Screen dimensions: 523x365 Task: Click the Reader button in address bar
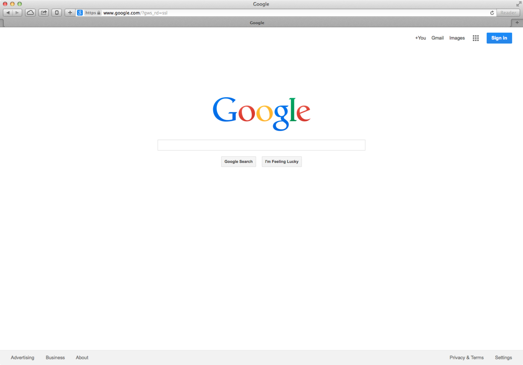[508, 13]
